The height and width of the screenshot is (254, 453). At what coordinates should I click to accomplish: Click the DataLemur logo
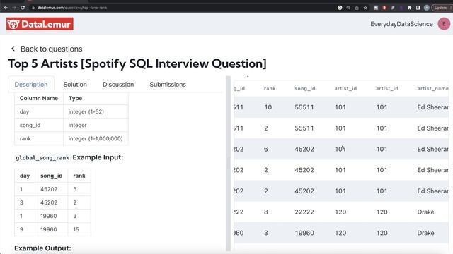click(40, 24)
